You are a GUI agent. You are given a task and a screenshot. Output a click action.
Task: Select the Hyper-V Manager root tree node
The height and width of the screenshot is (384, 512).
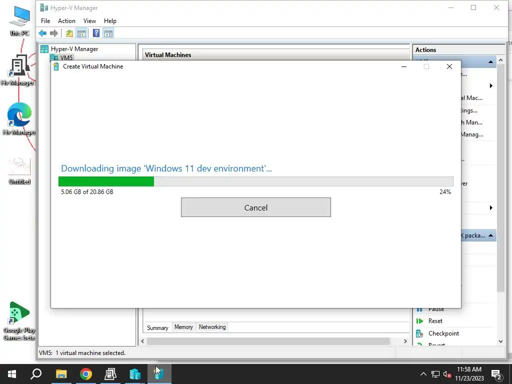74,49
